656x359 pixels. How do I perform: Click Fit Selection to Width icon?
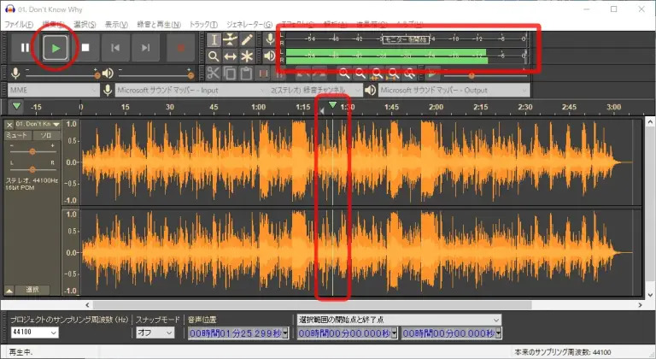click(377, 74)
